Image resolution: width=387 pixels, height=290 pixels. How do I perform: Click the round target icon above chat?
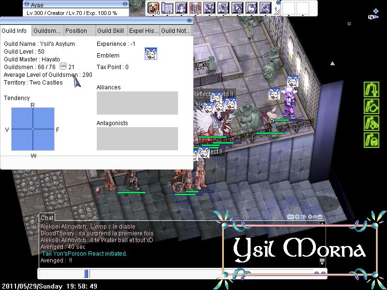coord(297,217)
